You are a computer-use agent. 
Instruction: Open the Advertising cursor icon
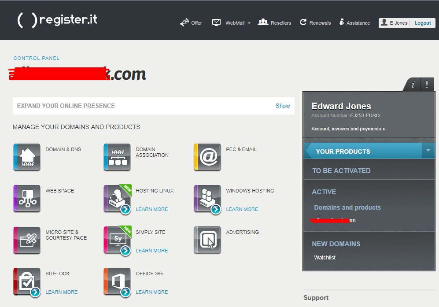pos(207,240)
